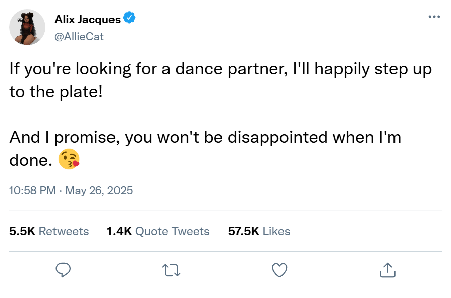Viewport: 451px width, 298px height.
Task: Like the tweet with the heart icon
Action: [279, 270]
